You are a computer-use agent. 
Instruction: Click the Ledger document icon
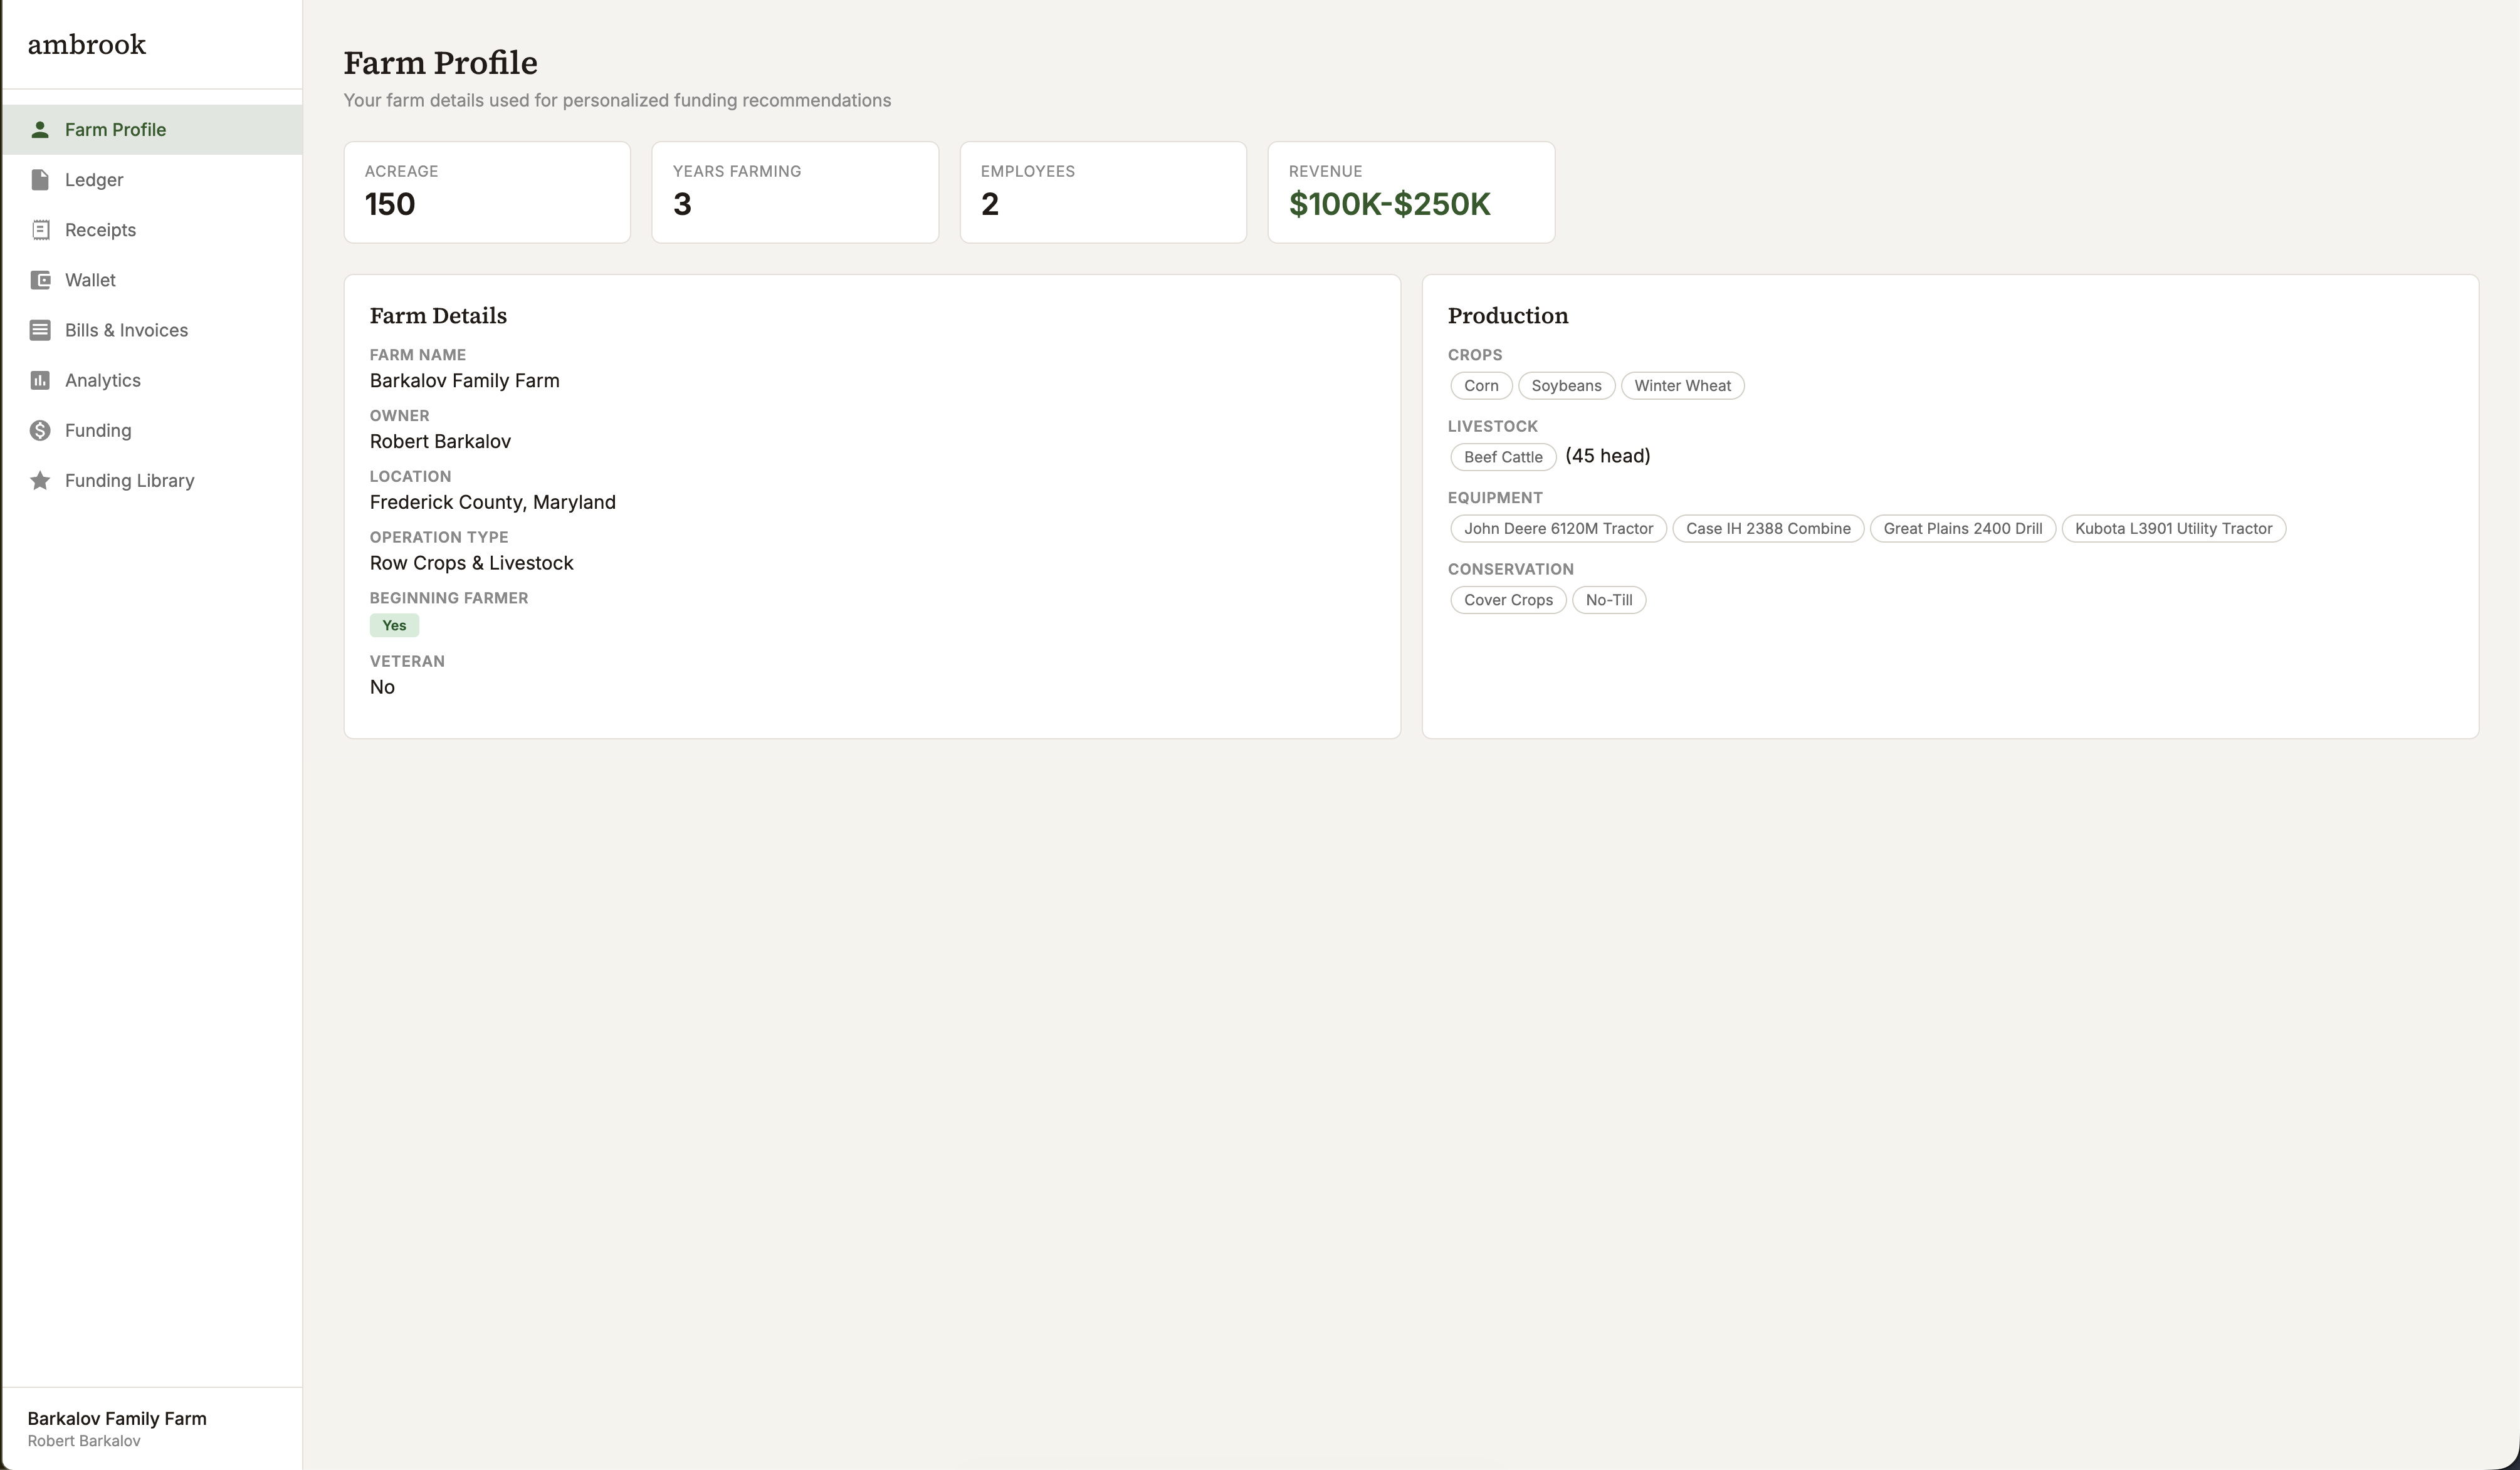pos(40,180)
